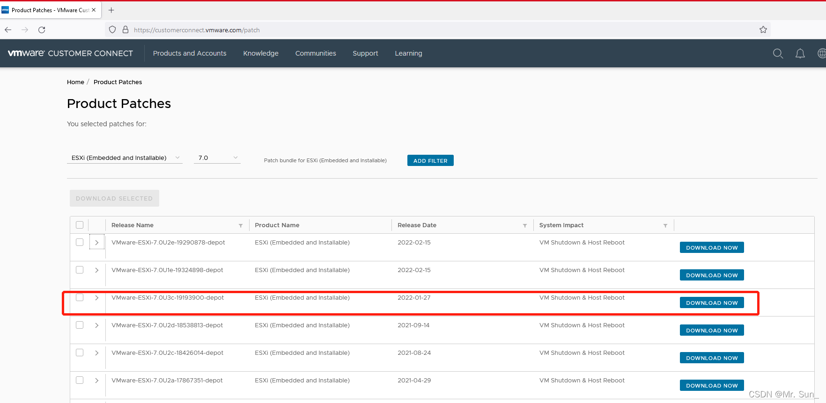Expand the VMware-ESXi-7.0U1e-19324898-depot row
826x403 pixels.
97,270
